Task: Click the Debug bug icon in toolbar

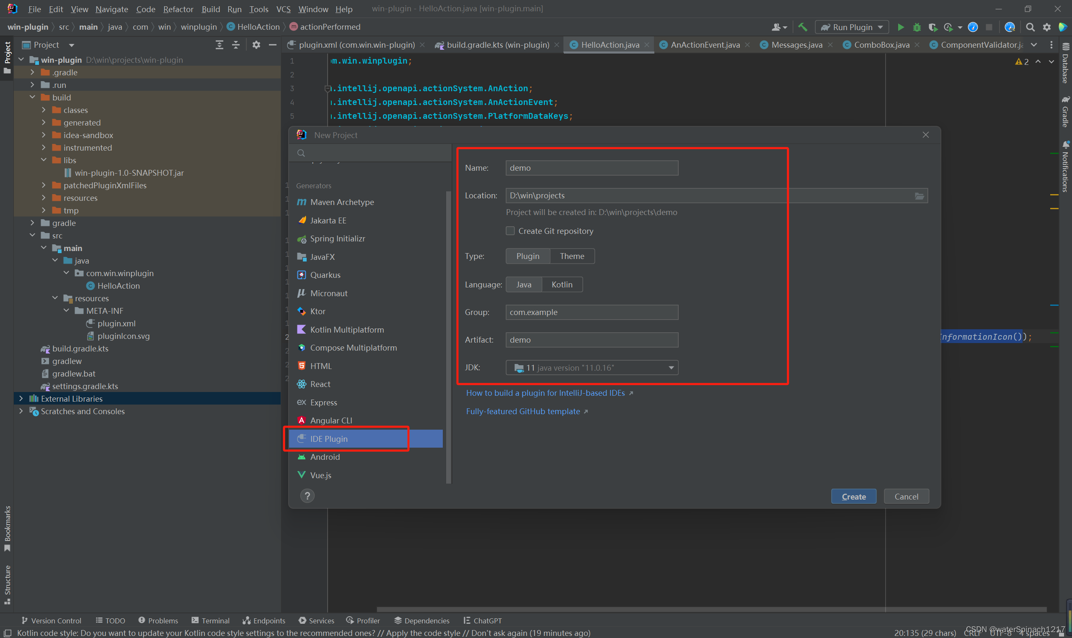Action: tap(917, 27)
